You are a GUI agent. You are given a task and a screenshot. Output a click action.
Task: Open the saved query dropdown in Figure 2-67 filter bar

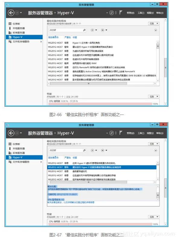[104, 150]
